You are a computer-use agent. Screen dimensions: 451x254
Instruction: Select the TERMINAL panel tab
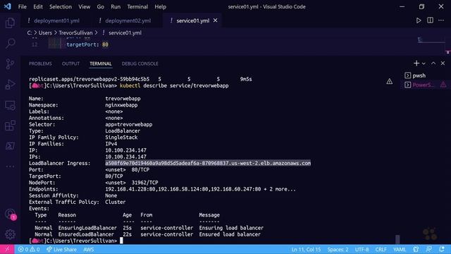tap(100, 64)
